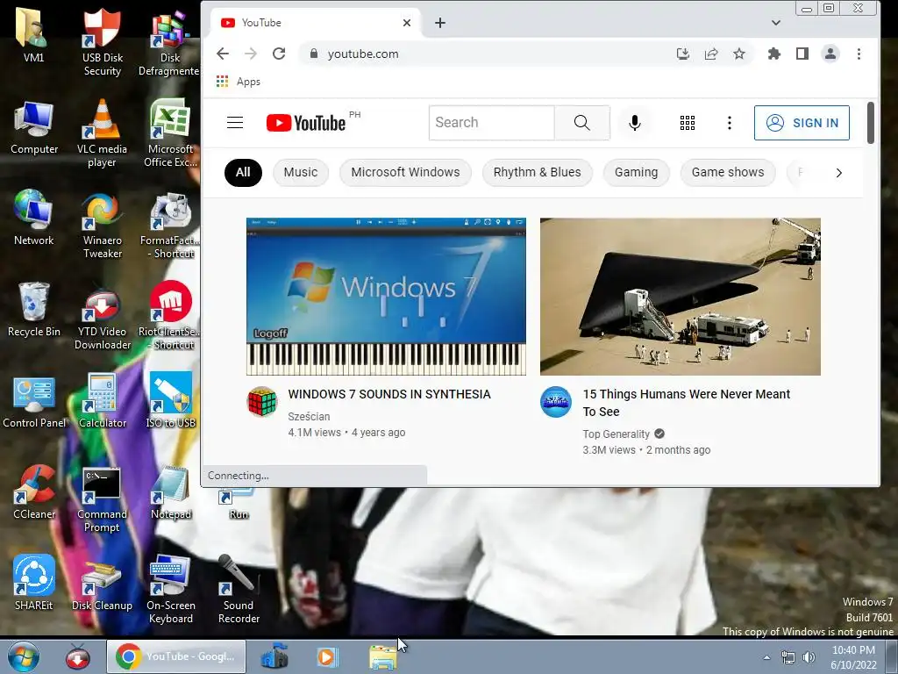Viewport: 898px width, 674px height.
Task: Select Calculator desktop icon
Action: point(102,401)
